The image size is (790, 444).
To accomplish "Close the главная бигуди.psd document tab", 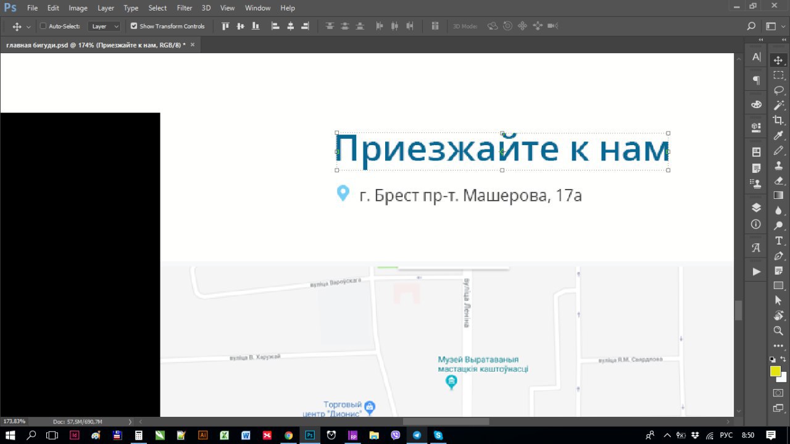I will [x=193, y=44].
